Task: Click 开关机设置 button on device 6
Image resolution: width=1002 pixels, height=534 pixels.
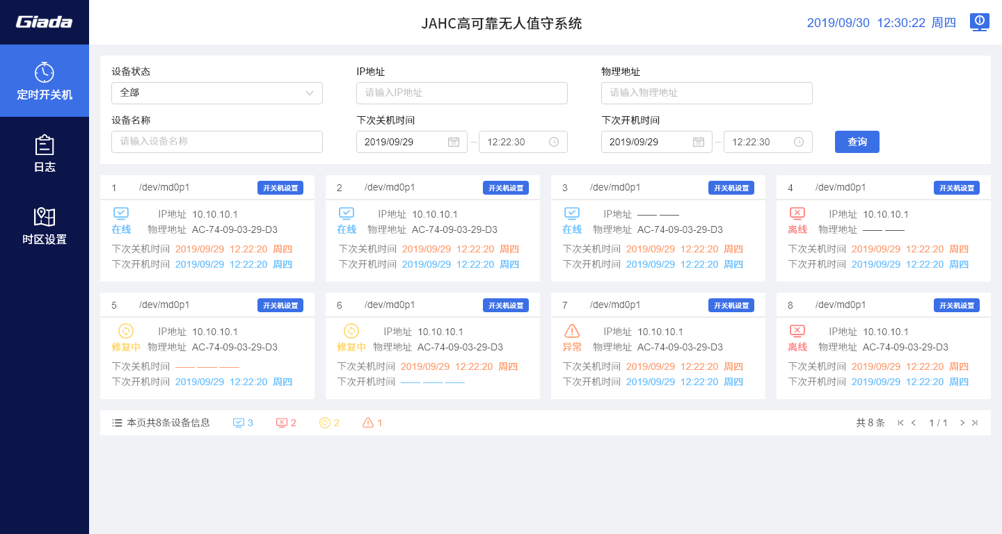Action: point(505,305)
